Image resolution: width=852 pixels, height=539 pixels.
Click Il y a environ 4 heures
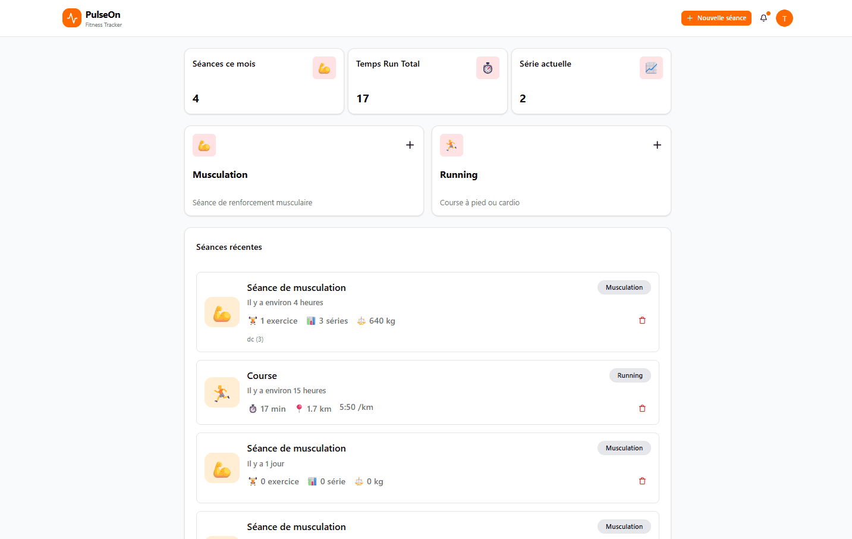point(285,303)
